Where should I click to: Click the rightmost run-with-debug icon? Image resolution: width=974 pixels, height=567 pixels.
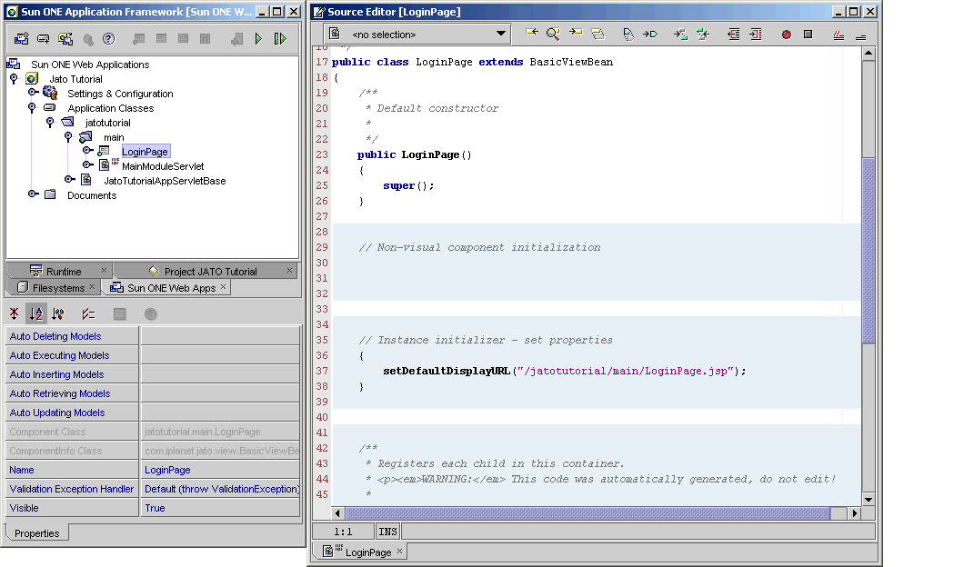pyautogui.click(x=279, y=38)
